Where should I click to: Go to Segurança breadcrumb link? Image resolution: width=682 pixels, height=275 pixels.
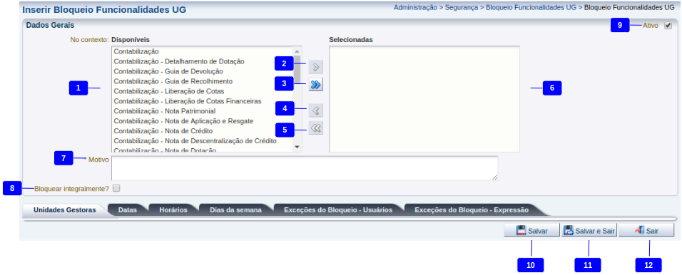pyautogui.click(x=462, y=7)
